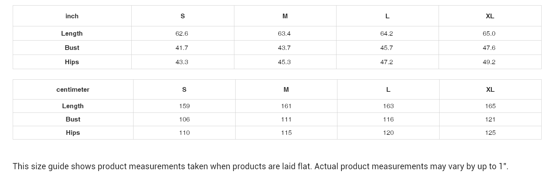Click the "inch" table header cell
This screenshot has width=555, height=181.
[72, 16]
